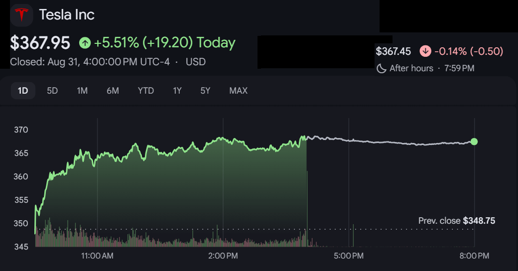
Task: Switch to the 1M time range
Action: click(x=82, y=91)
